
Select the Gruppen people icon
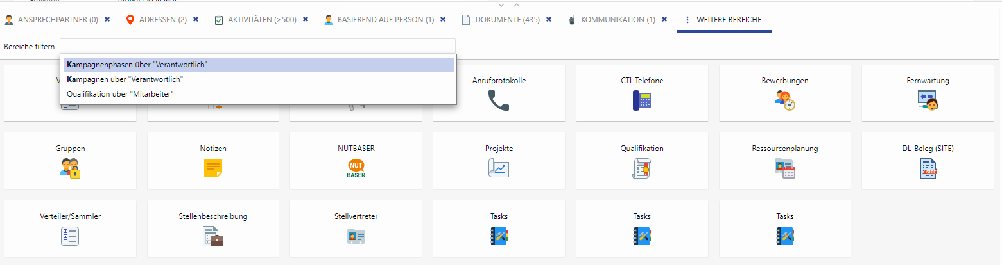tap(70, 168)
